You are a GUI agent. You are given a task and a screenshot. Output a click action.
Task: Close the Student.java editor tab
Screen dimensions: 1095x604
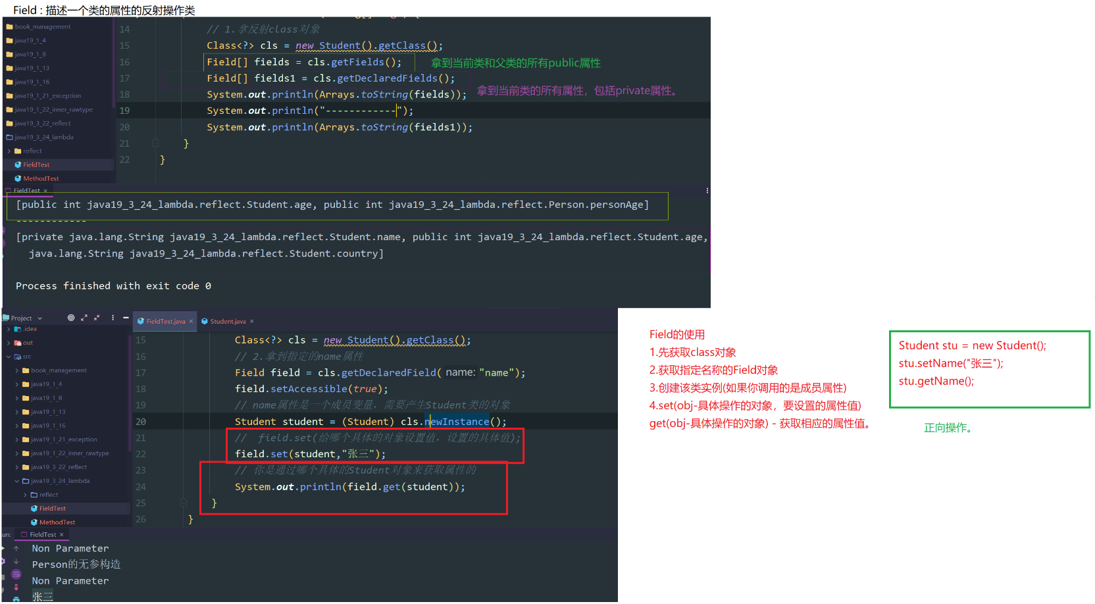pyautogui.click(x=251, y=322)
